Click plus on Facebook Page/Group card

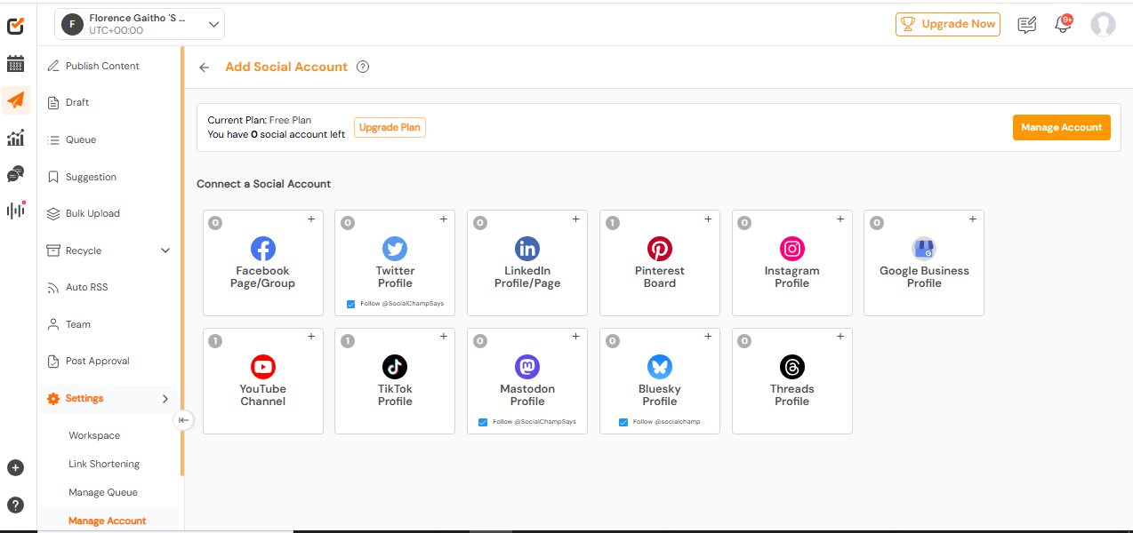[311, 219]
